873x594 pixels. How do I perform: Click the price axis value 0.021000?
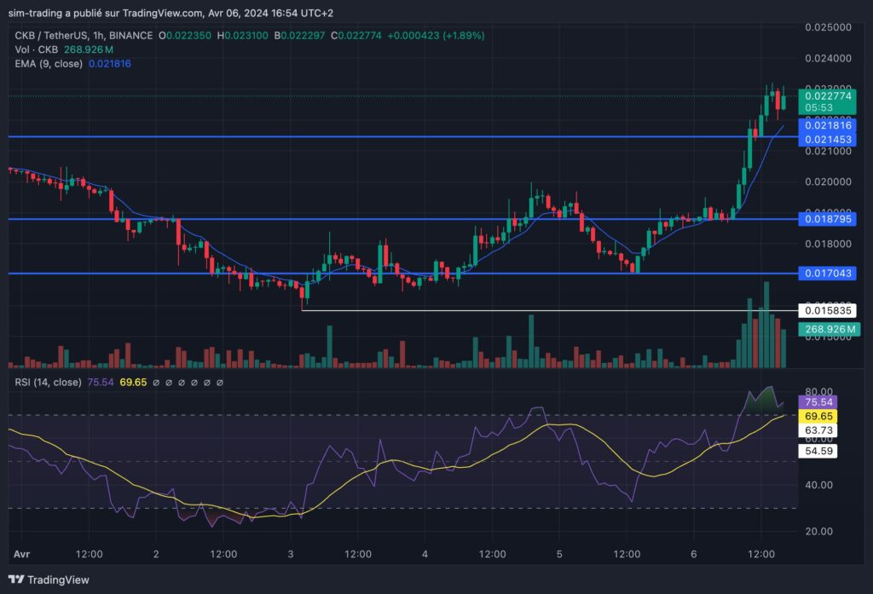(x=829, y=152)
